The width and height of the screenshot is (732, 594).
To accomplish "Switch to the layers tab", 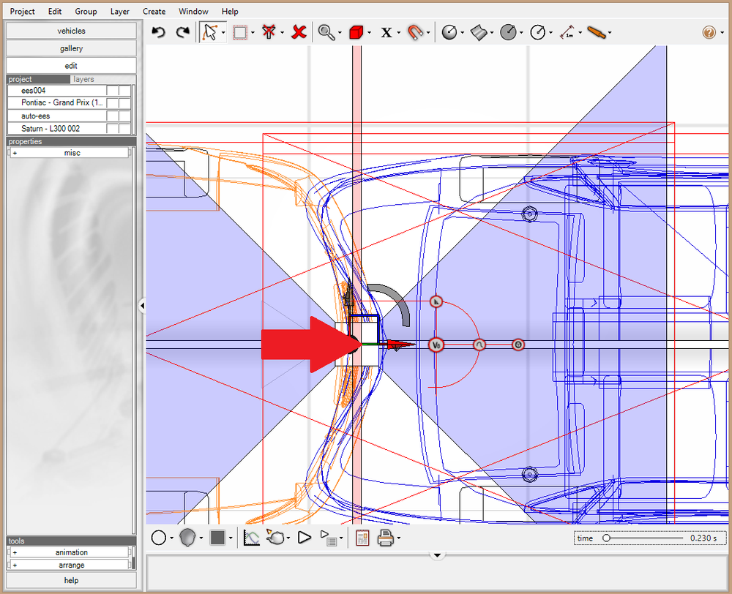I will pyautogui.click(x=83, y=79).
